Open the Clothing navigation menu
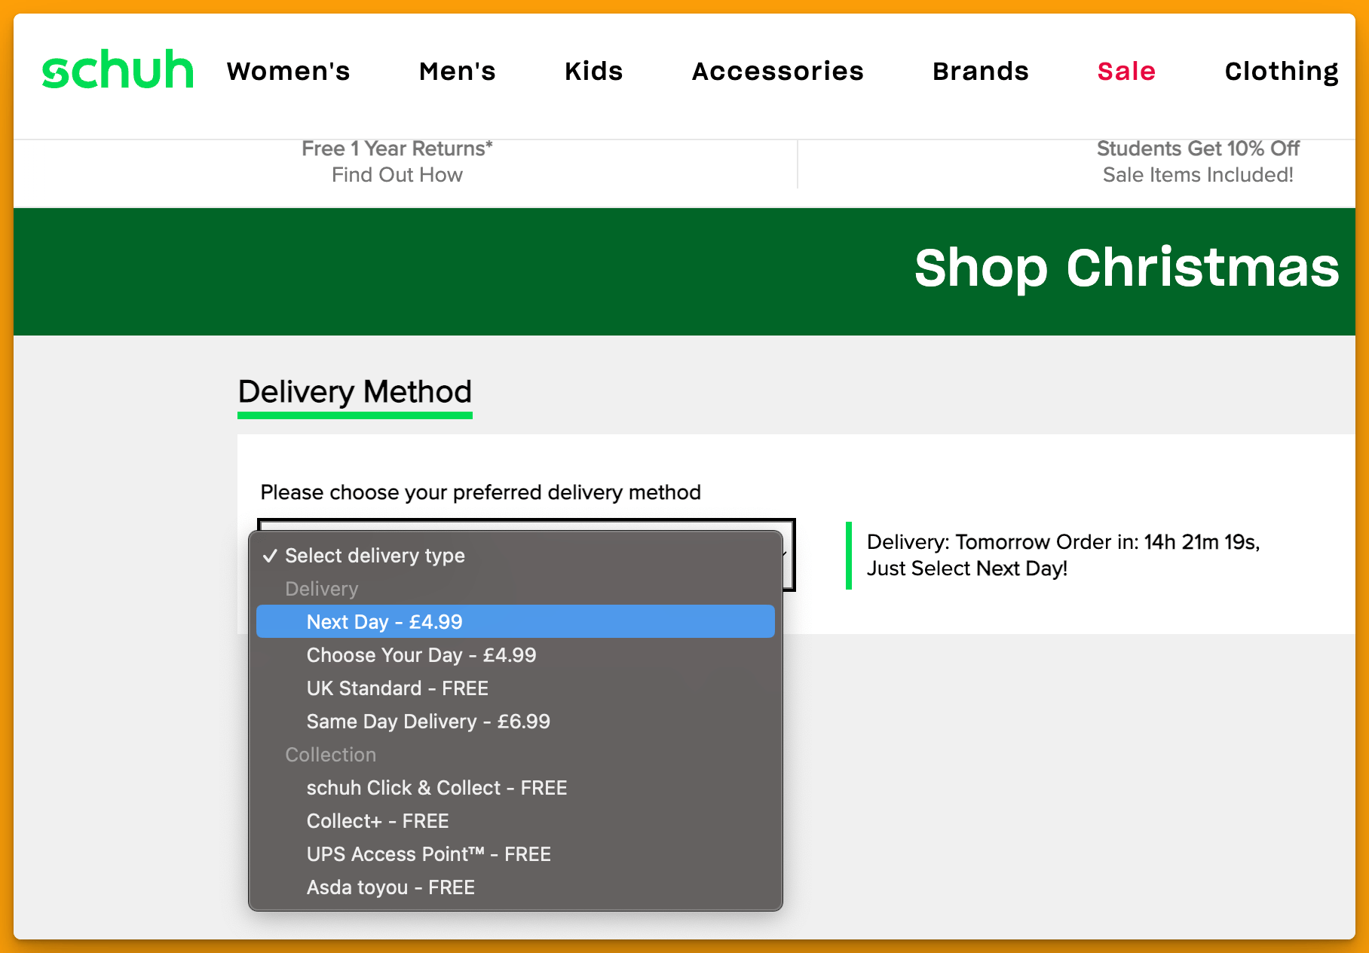 click(x=1282, y=71)
